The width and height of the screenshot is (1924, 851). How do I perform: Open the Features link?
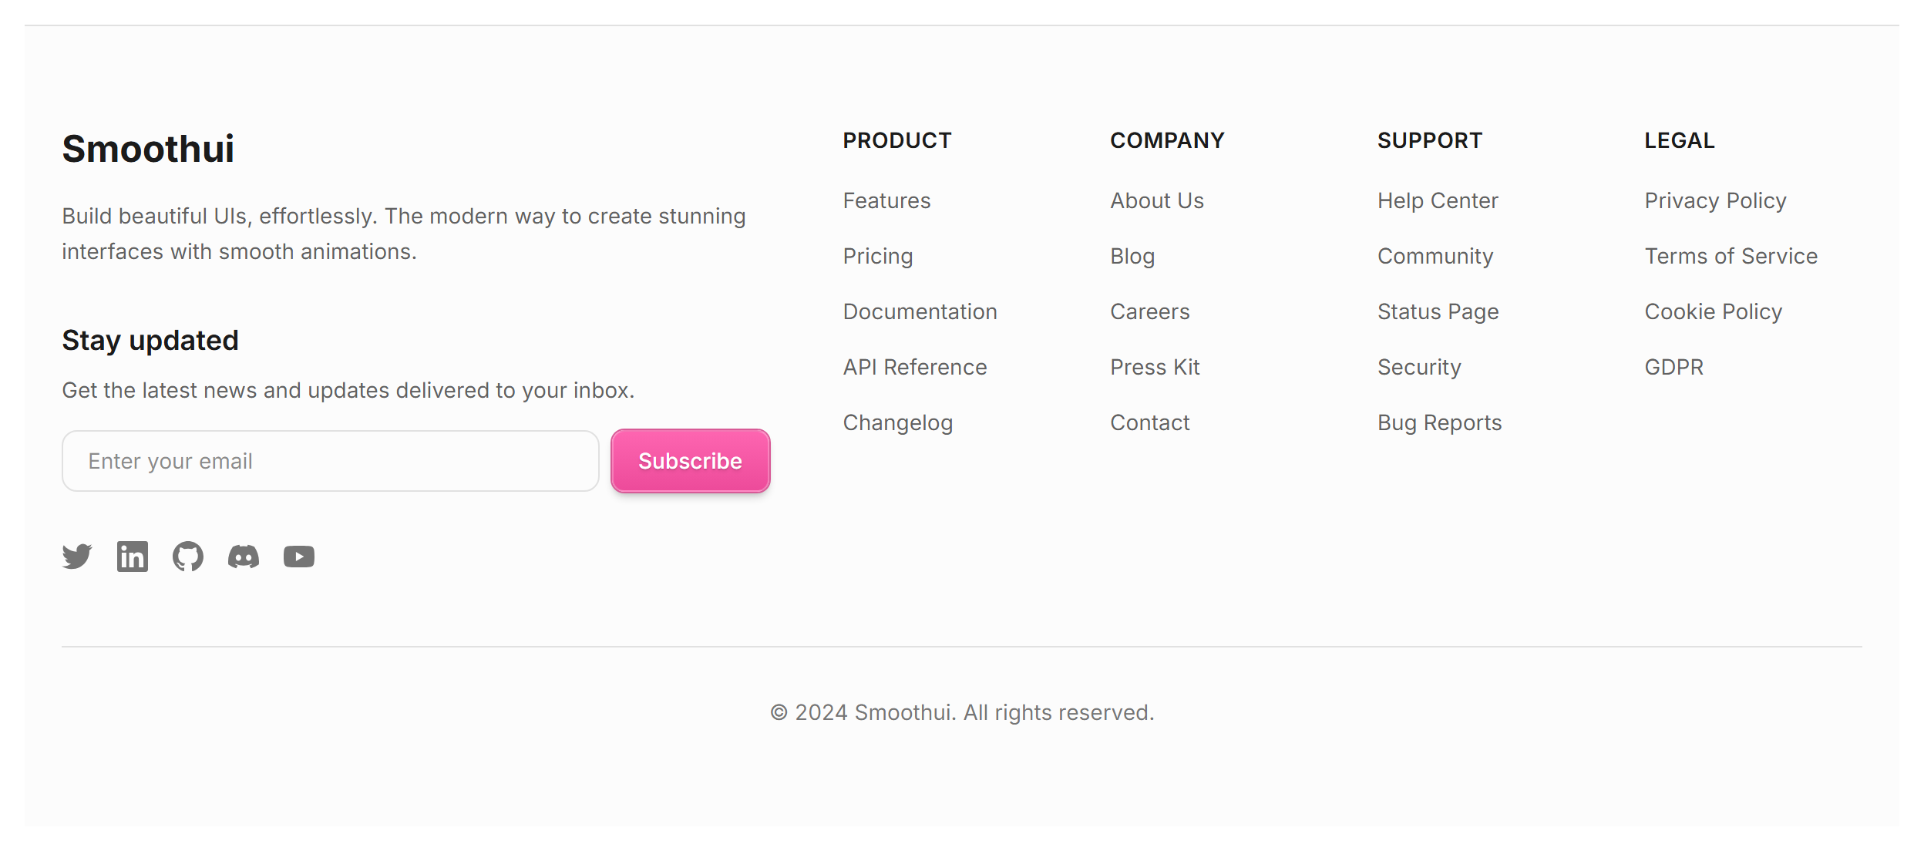[887, 200]
